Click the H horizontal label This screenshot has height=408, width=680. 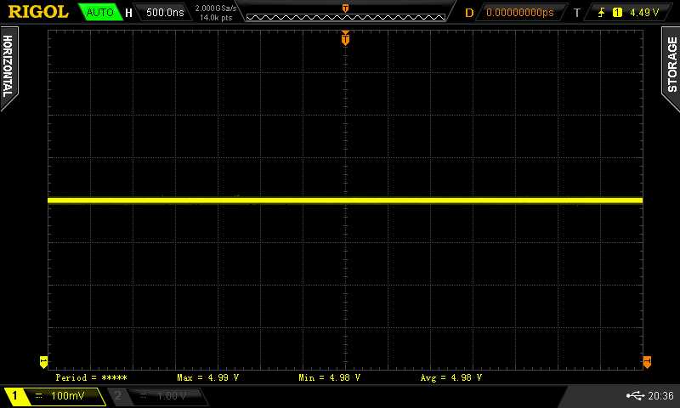pyautogui.click(x=129, y=13)
